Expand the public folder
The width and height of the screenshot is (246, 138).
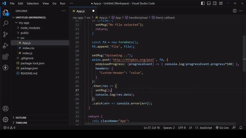coord(25,33)
